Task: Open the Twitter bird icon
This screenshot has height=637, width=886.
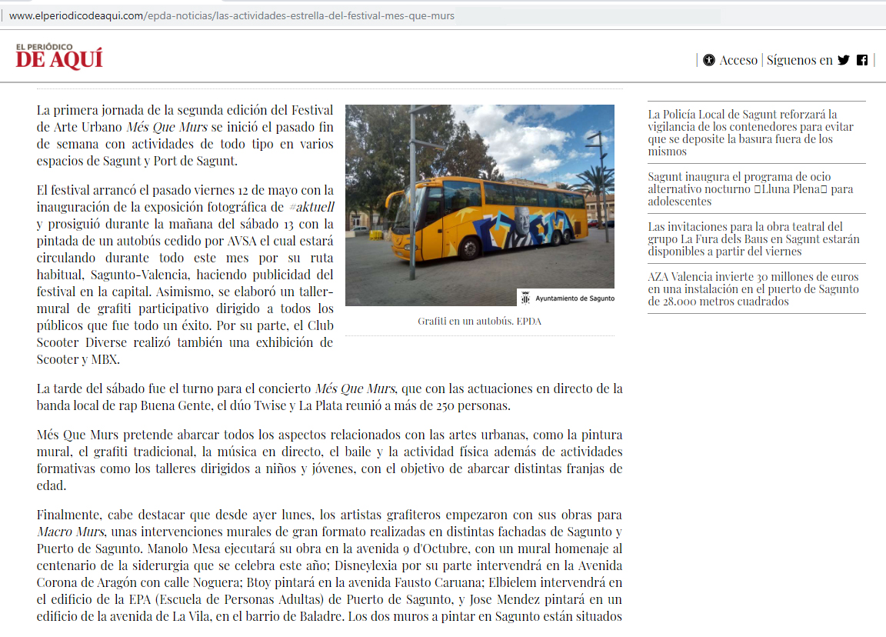Action: pos(844,60)
